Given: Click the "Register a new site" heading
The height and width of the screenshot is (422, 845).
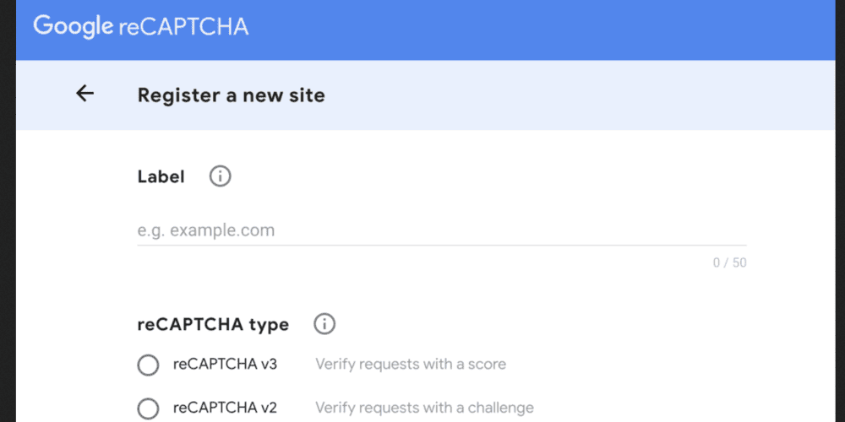Looking at the screenshot, I should 231,95.
